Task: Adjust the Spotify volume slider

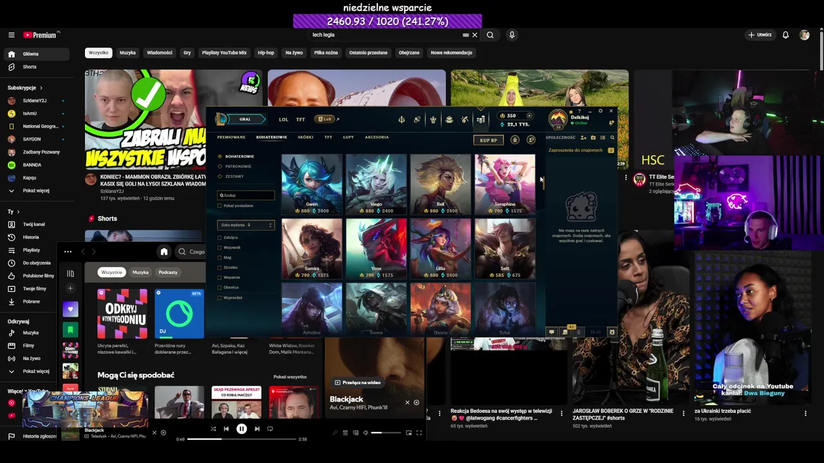Action: (386, 433)
